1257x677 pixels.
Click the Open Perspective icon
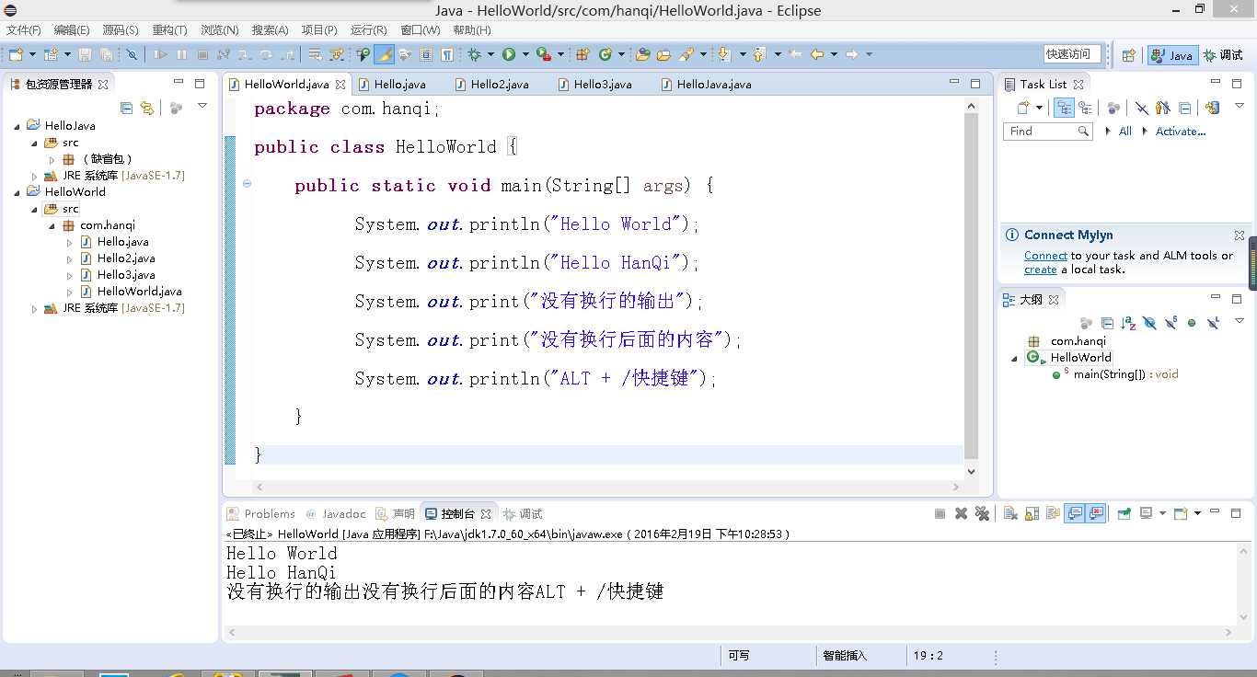1129,55
